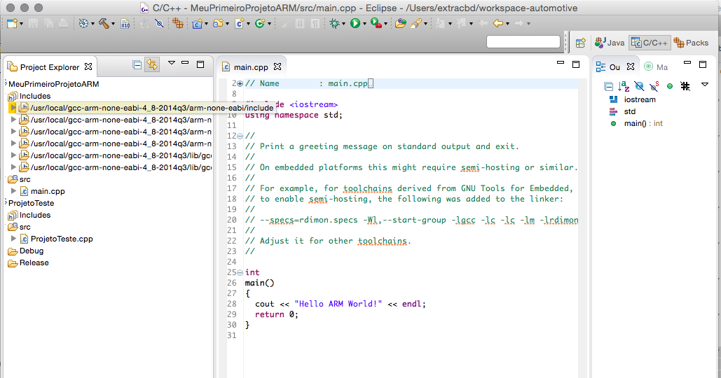The width and height of the screenshot is (721, 378).
Task: Collapse the comment block at line 12
Action: 240,136
